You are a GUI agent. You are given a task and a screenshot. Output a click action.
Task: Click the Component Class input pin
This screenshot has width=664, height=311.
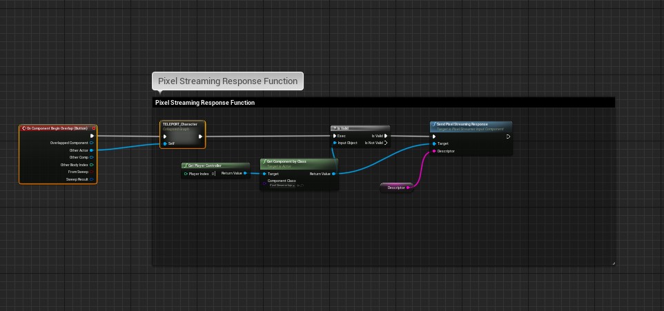(x=264, y=183)
